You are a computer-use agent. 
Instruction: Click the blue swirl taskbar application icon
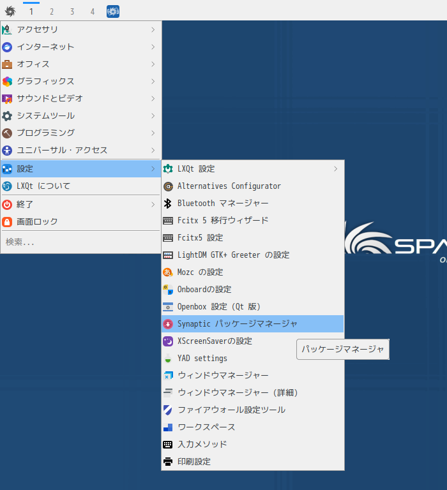tap(113, 11)
